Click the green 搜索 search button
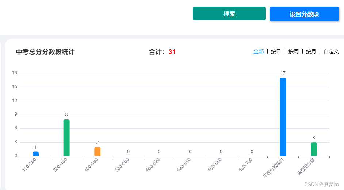 (x=229, y=13)
